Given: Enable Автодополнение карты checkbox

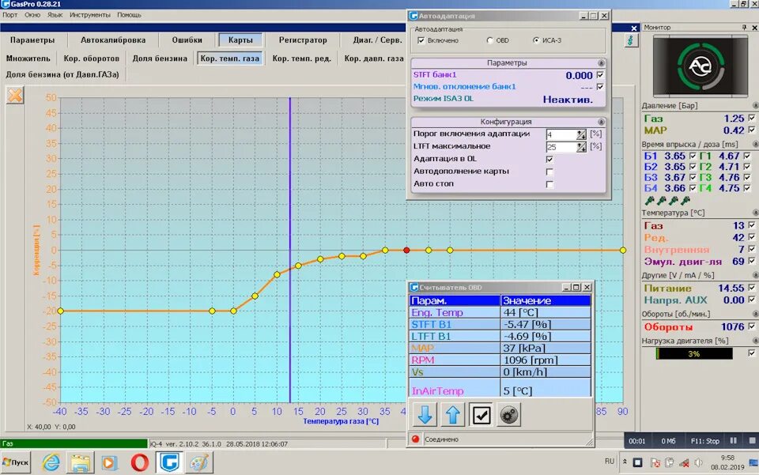Looking at the screenshot, I should click(x=549, y=172).
